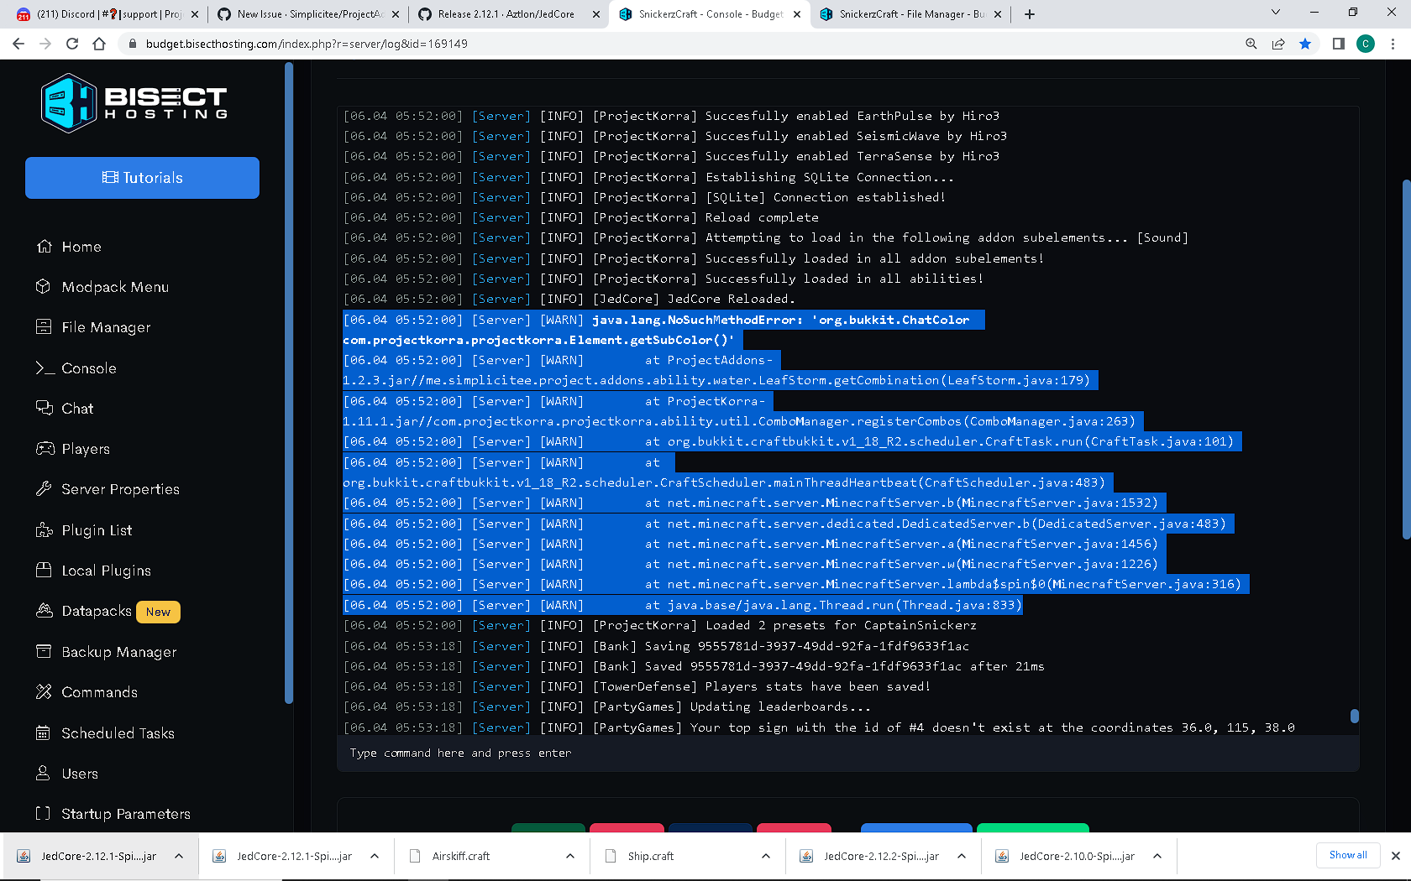
Task: Switch to Release 2.12.1 JedCore tab
Action: (509, 14)
